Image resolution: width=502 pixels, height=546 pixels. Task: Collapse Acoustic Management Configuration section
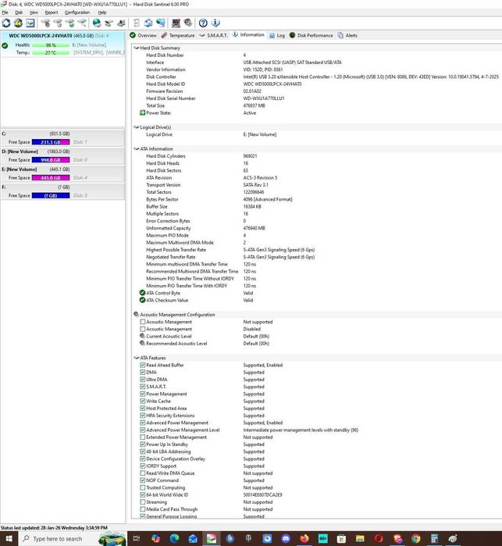click(x=137, y=315)
